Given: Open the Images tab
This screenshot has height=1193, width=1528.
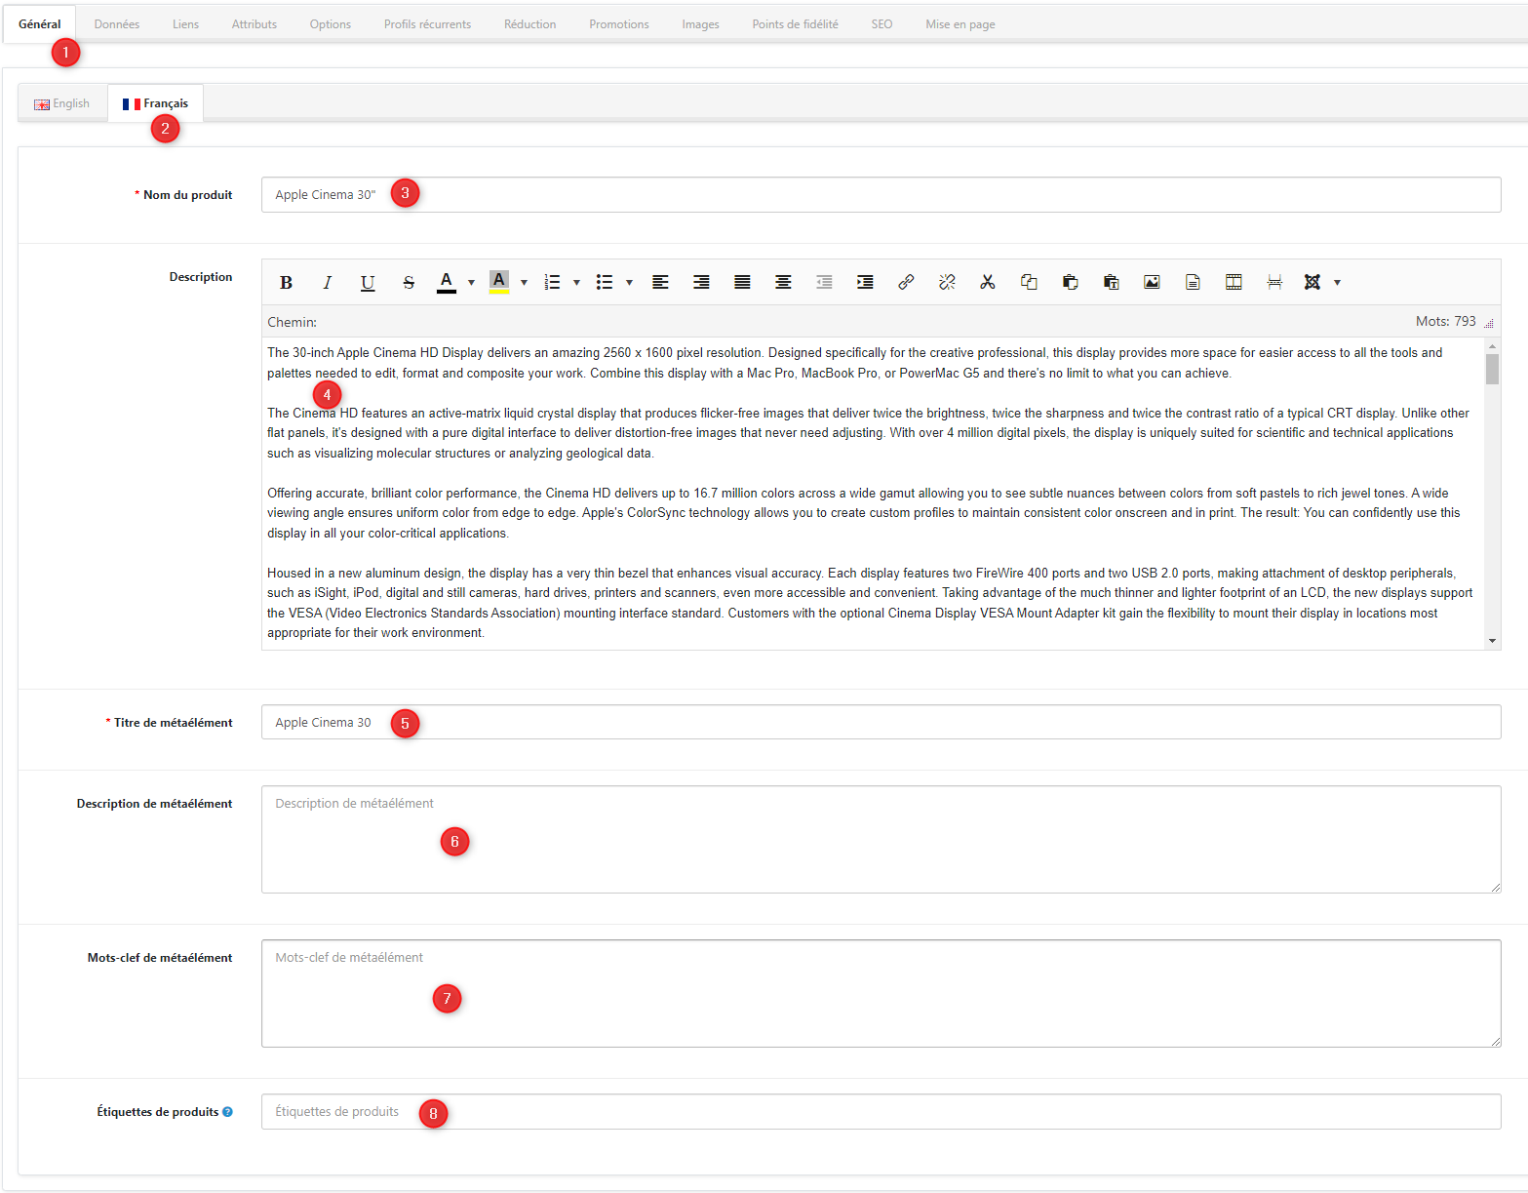Looking at the screenshot, I should [x=701, y=24].
